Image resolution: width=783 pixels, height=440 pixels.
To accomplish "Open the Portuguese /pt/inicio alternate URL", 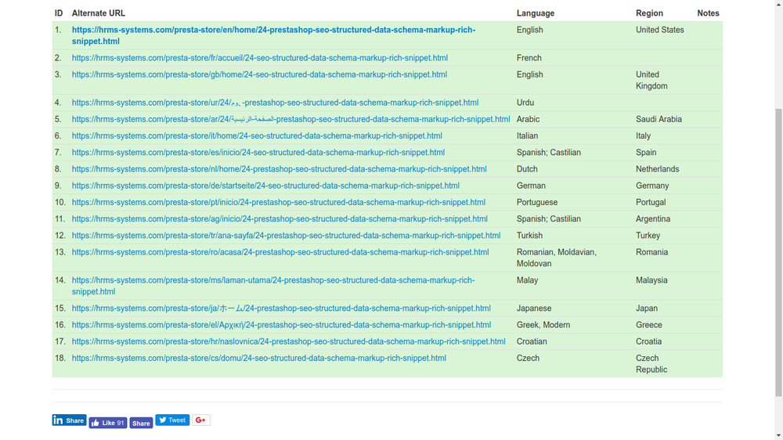I will coord(279,202).
